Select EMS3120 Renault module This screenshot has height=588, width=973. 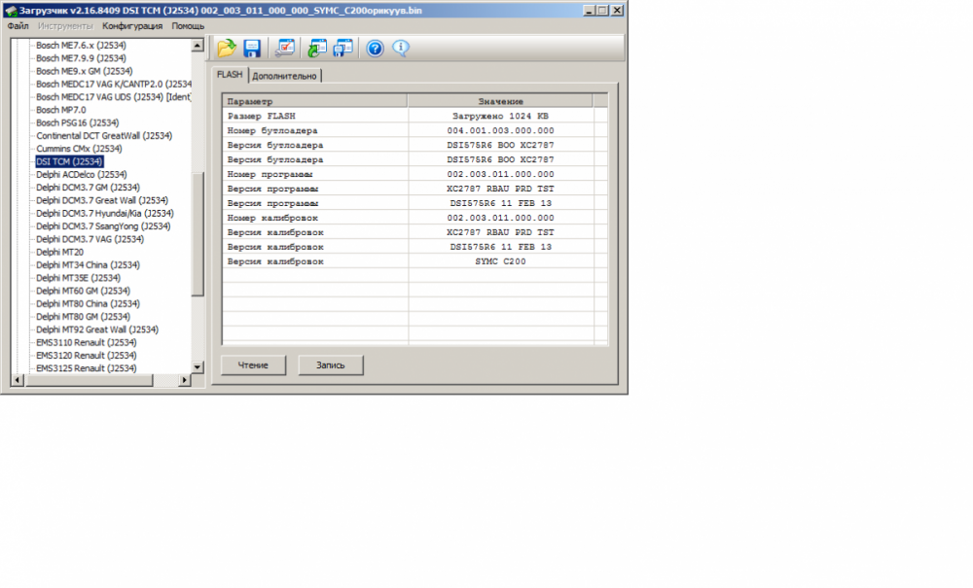[x=87, y=356]
